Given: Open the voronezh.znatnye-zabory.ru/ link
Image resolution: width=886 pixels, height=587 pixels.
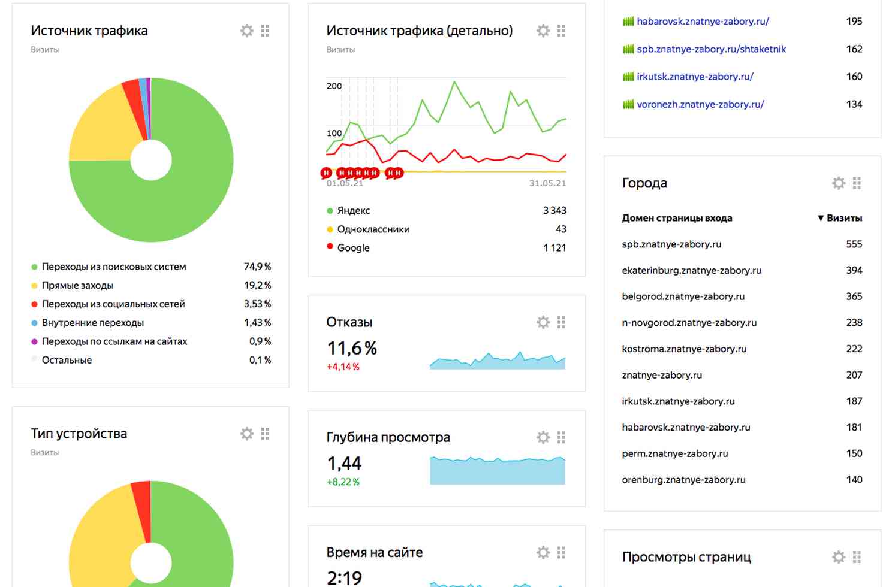Looking at the screenshot, I should (x=700, y=104).
